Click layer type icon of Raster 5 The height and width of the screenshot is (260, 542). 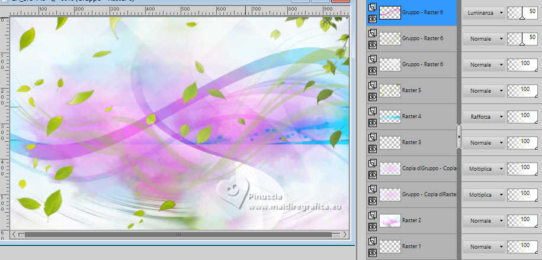click(x=372, y=85)
